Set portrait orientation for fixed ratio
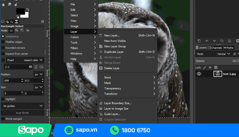239x137 pixels. pyautogui.click(x=36, y=67)
